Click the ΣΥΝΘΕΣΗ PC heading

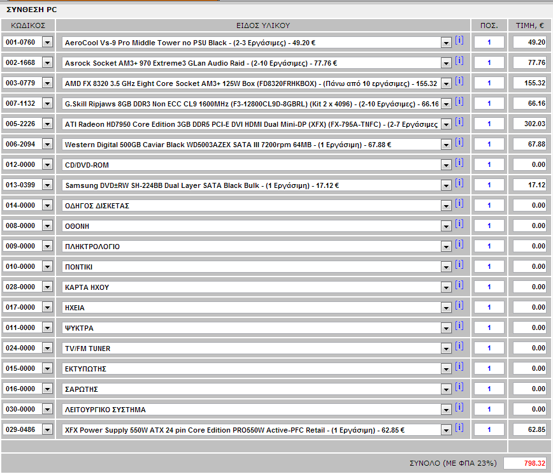(x=32, y=10)
